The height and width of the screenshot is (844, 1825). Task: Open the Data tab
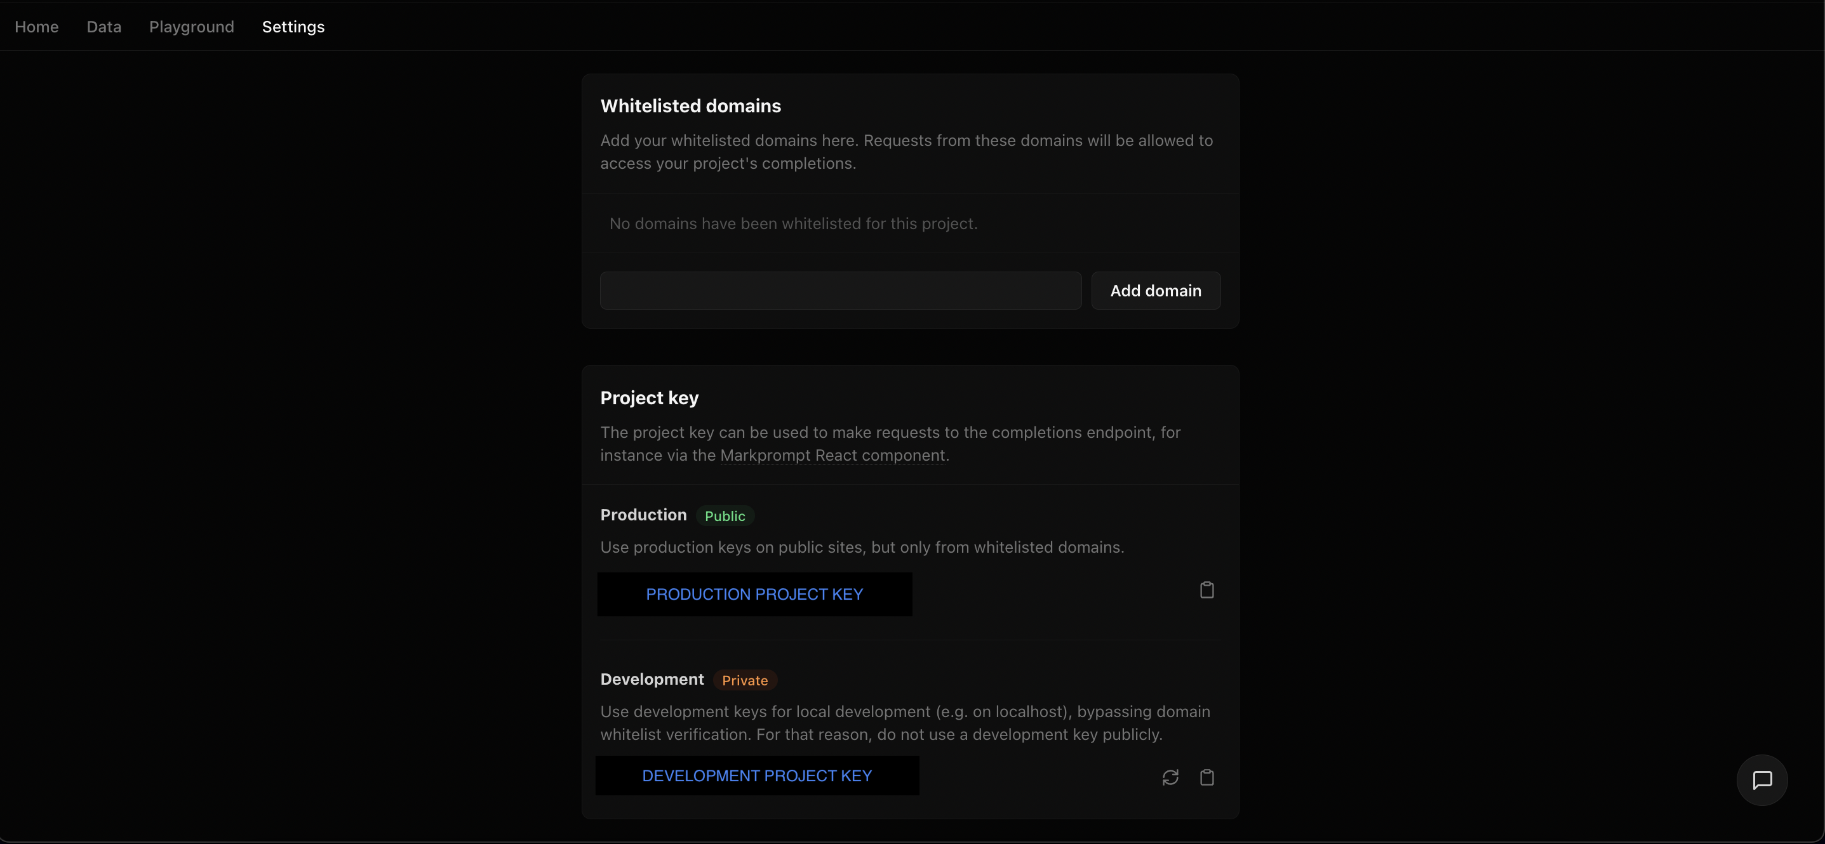104,27
